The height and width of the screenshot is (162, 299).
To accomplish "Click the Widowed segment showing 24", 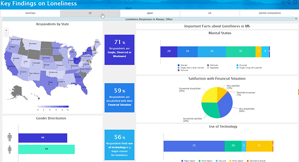I will click(x=187, y=52).
